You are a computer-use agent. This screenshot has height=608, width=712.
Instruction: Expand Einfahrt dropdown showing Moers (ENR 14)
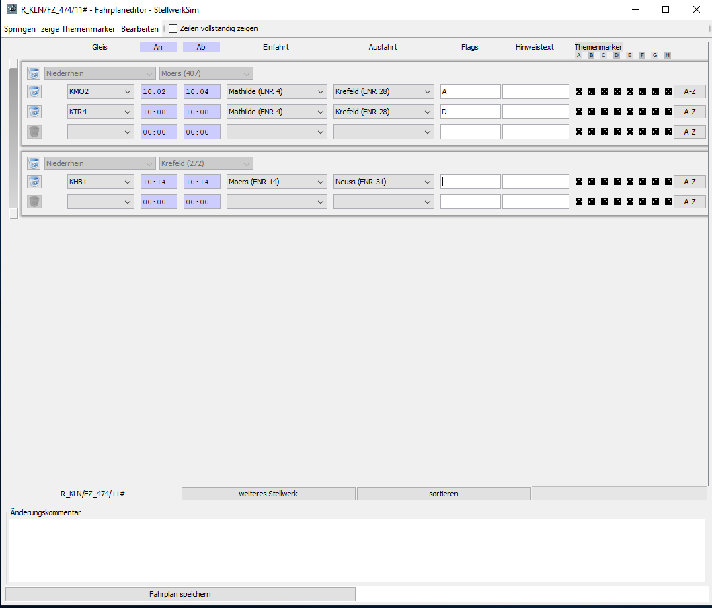(x=276, y=182)
